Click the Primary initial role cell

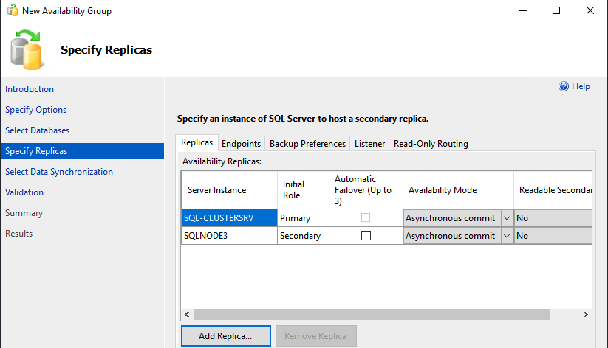(303, 218)
